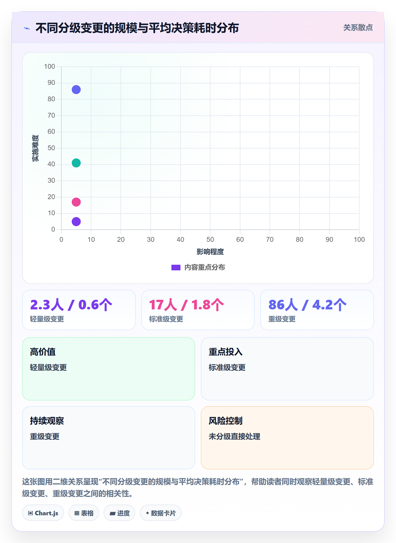Click the 关系散点 label in header
The image size is (396, 543).
click(x=358, y=28)
